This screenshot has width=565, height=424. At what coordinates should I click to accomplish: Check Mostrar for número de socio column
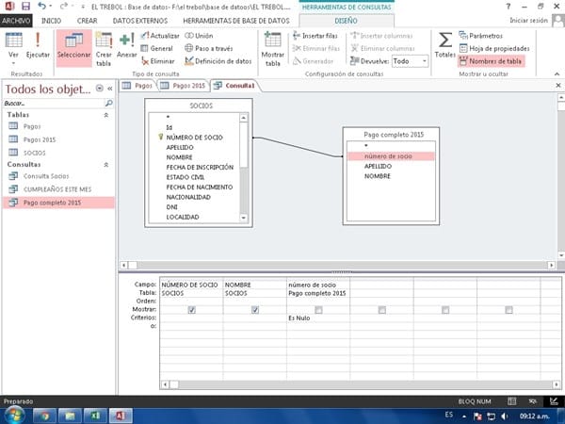click(x=318, y=309)
